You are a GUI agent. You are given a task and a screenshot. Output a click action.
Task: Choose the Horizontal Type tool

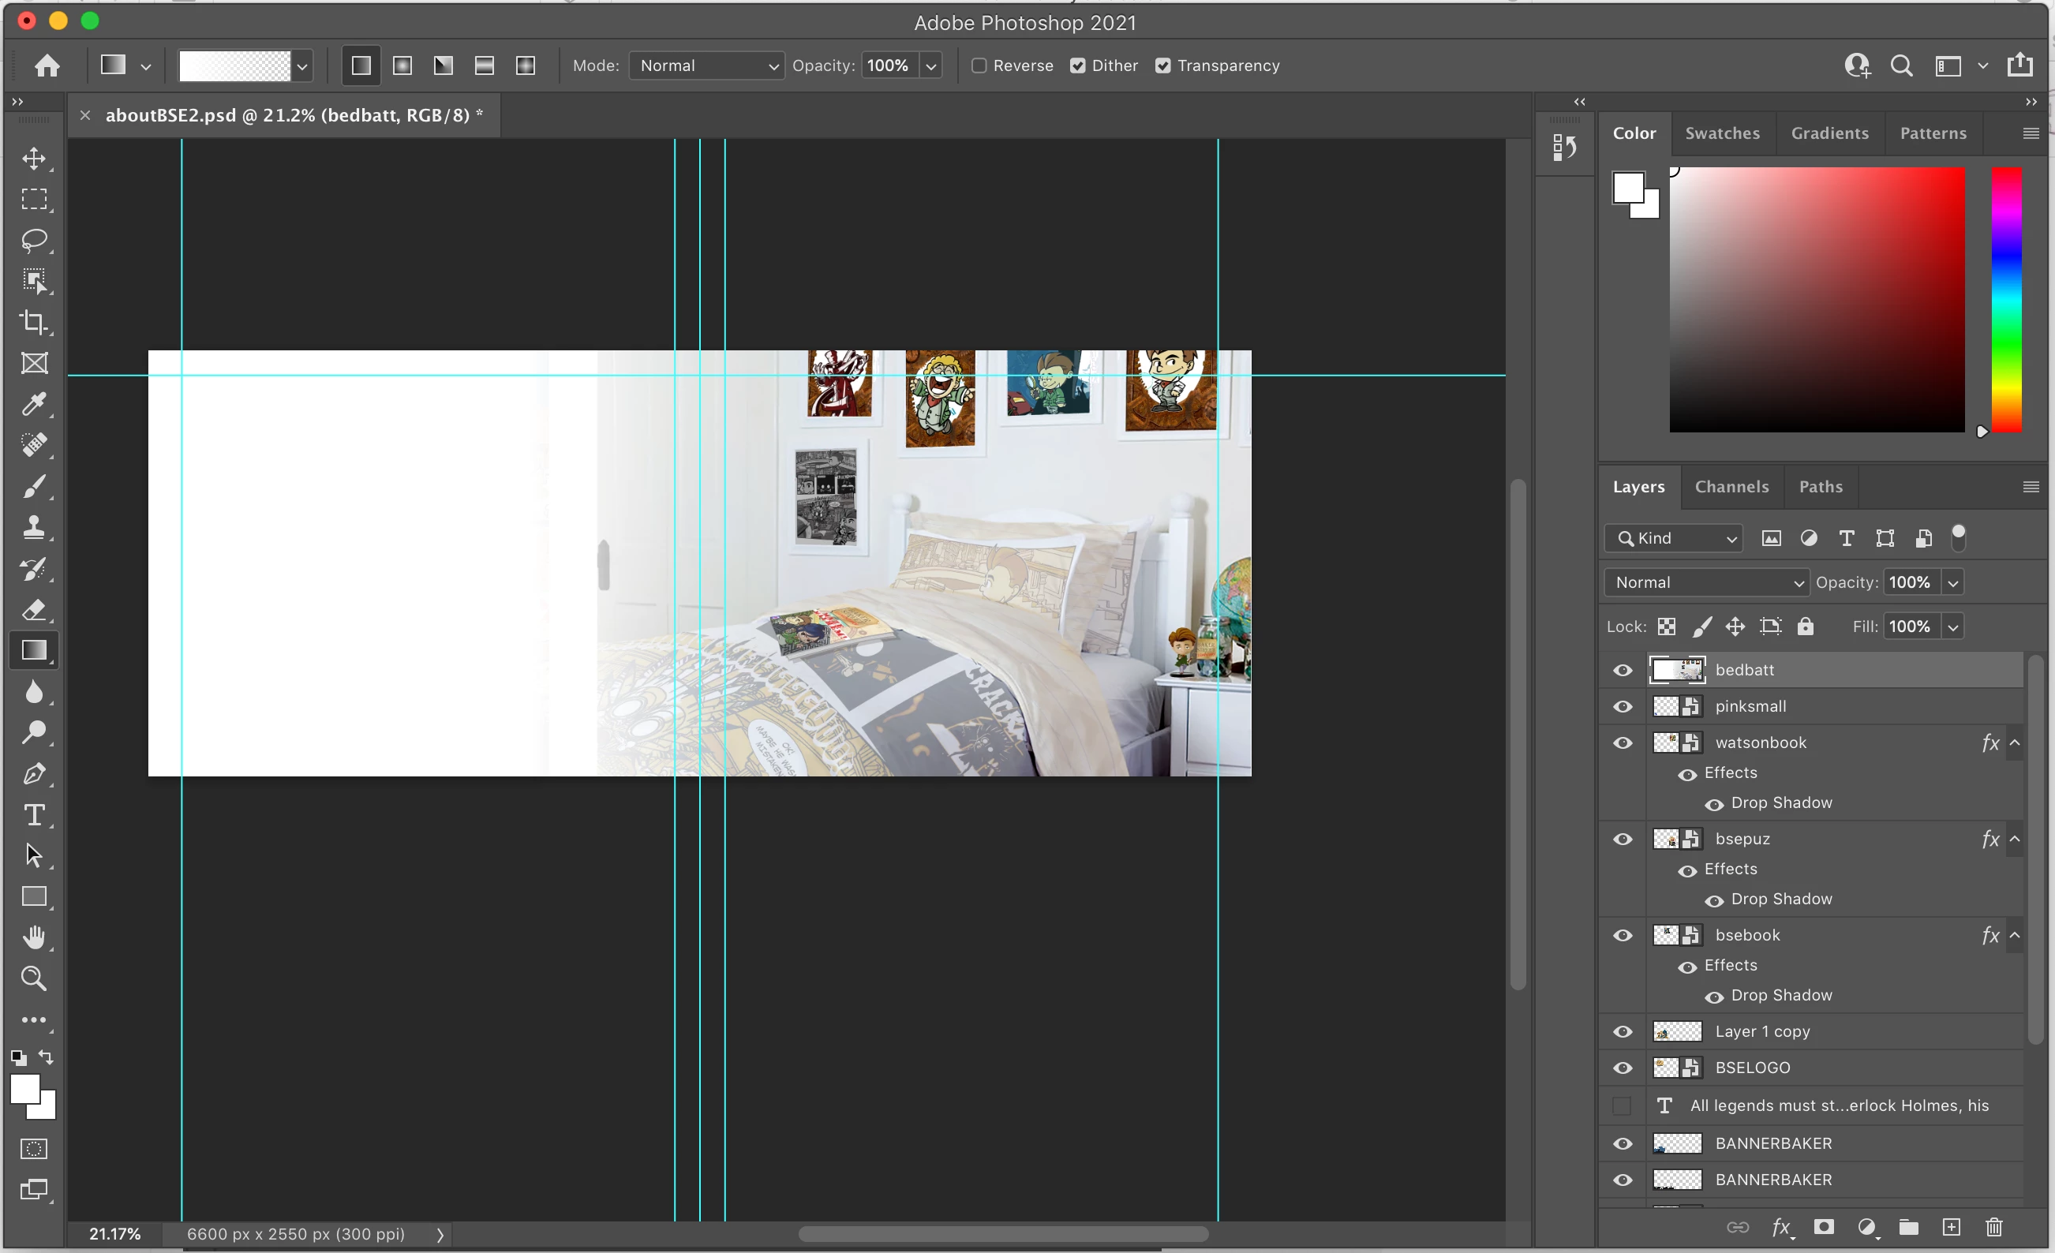click(x=34, y=814)
